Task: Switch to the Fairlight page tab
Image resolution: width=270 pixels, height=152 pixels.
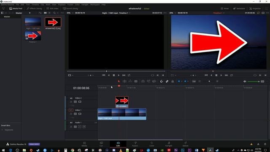Action: coord(169,144)
